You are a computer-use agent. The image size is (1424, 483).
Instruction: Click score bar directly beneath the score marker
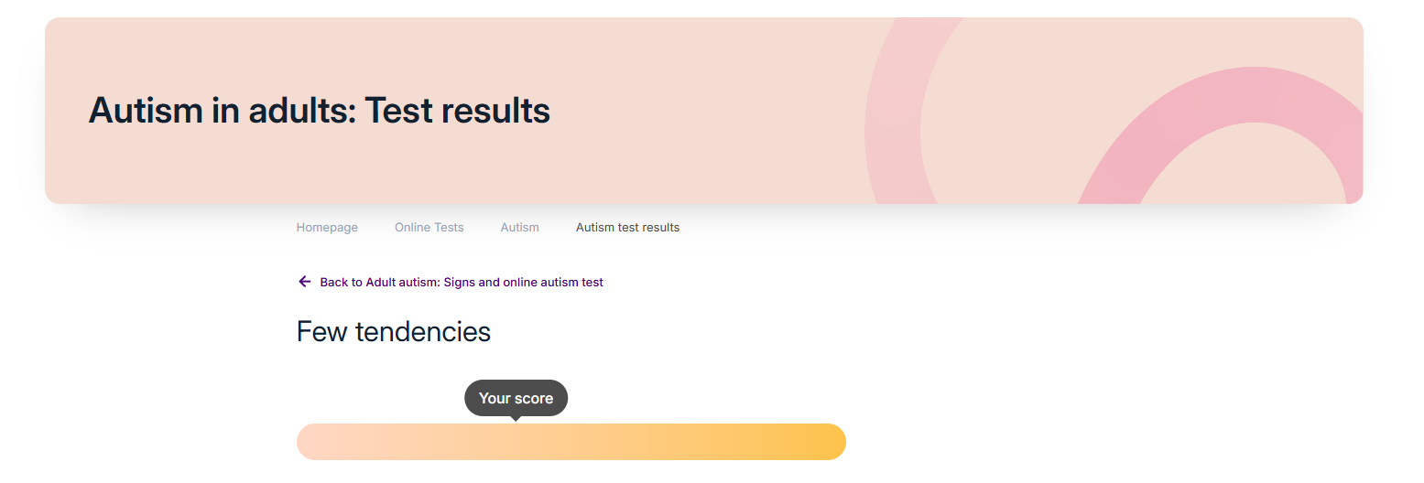point(516,442)
